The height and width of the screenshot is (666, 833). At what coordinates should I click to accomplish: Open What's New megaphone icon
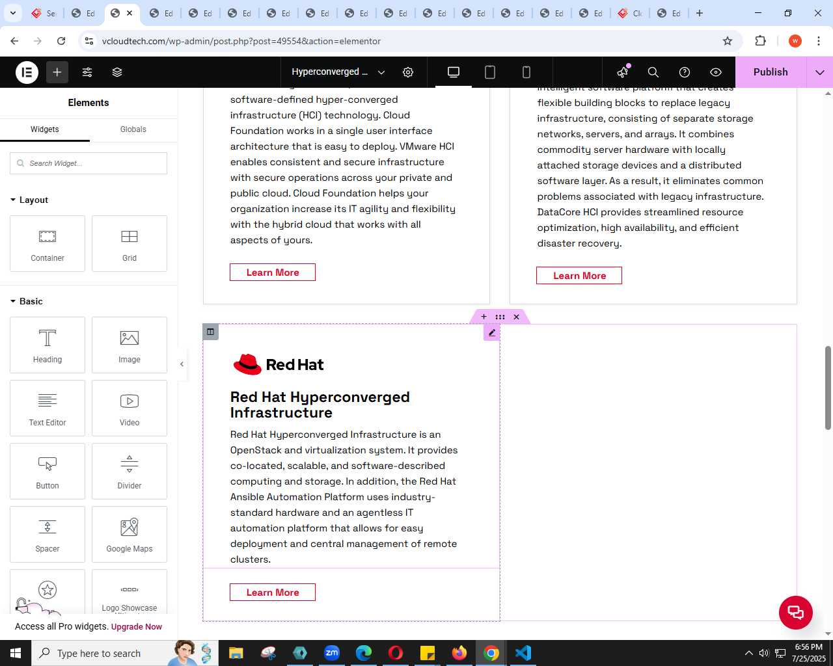pos(623,72)
